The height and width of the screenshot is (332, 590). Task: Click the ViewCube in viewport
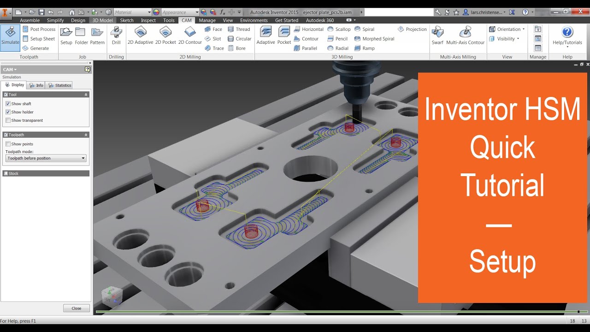point(112,295)
